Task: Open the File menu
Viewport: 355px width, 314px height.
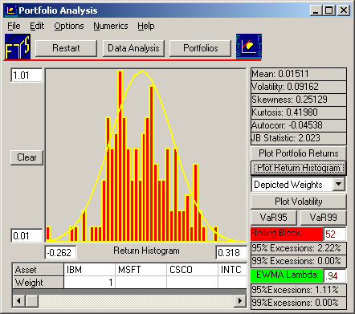Action: click(14, 26)
